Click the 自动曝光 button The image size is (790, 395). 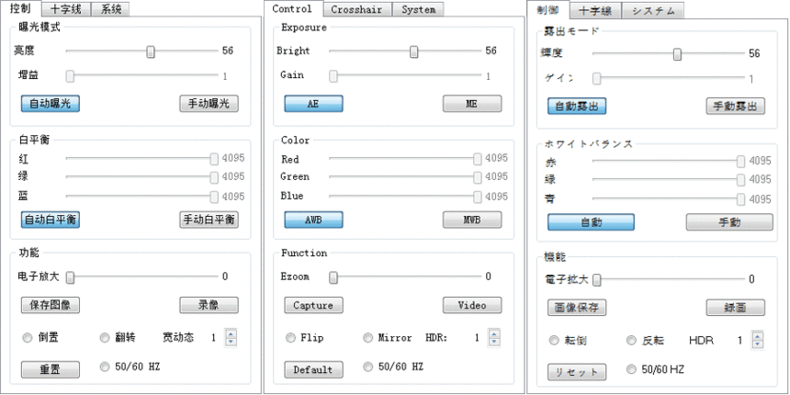51,104
